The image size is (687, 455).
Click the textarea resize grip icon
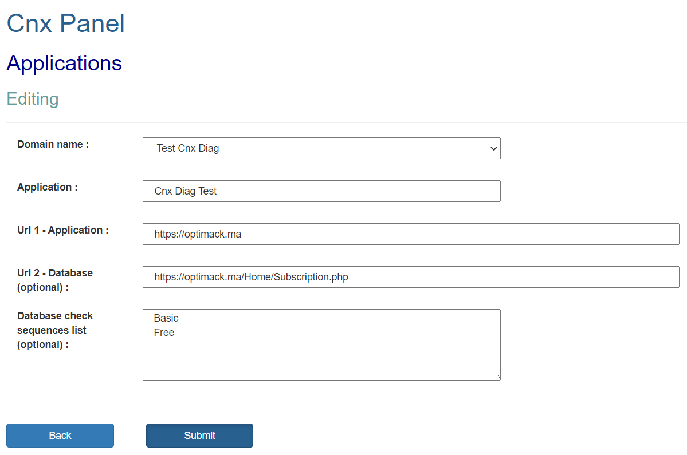[x=497, y=377]
